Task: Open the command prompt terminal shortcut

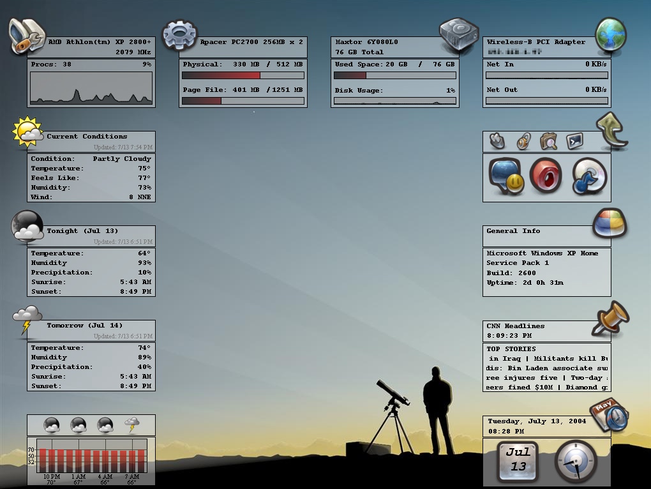Action: [575, 141]
